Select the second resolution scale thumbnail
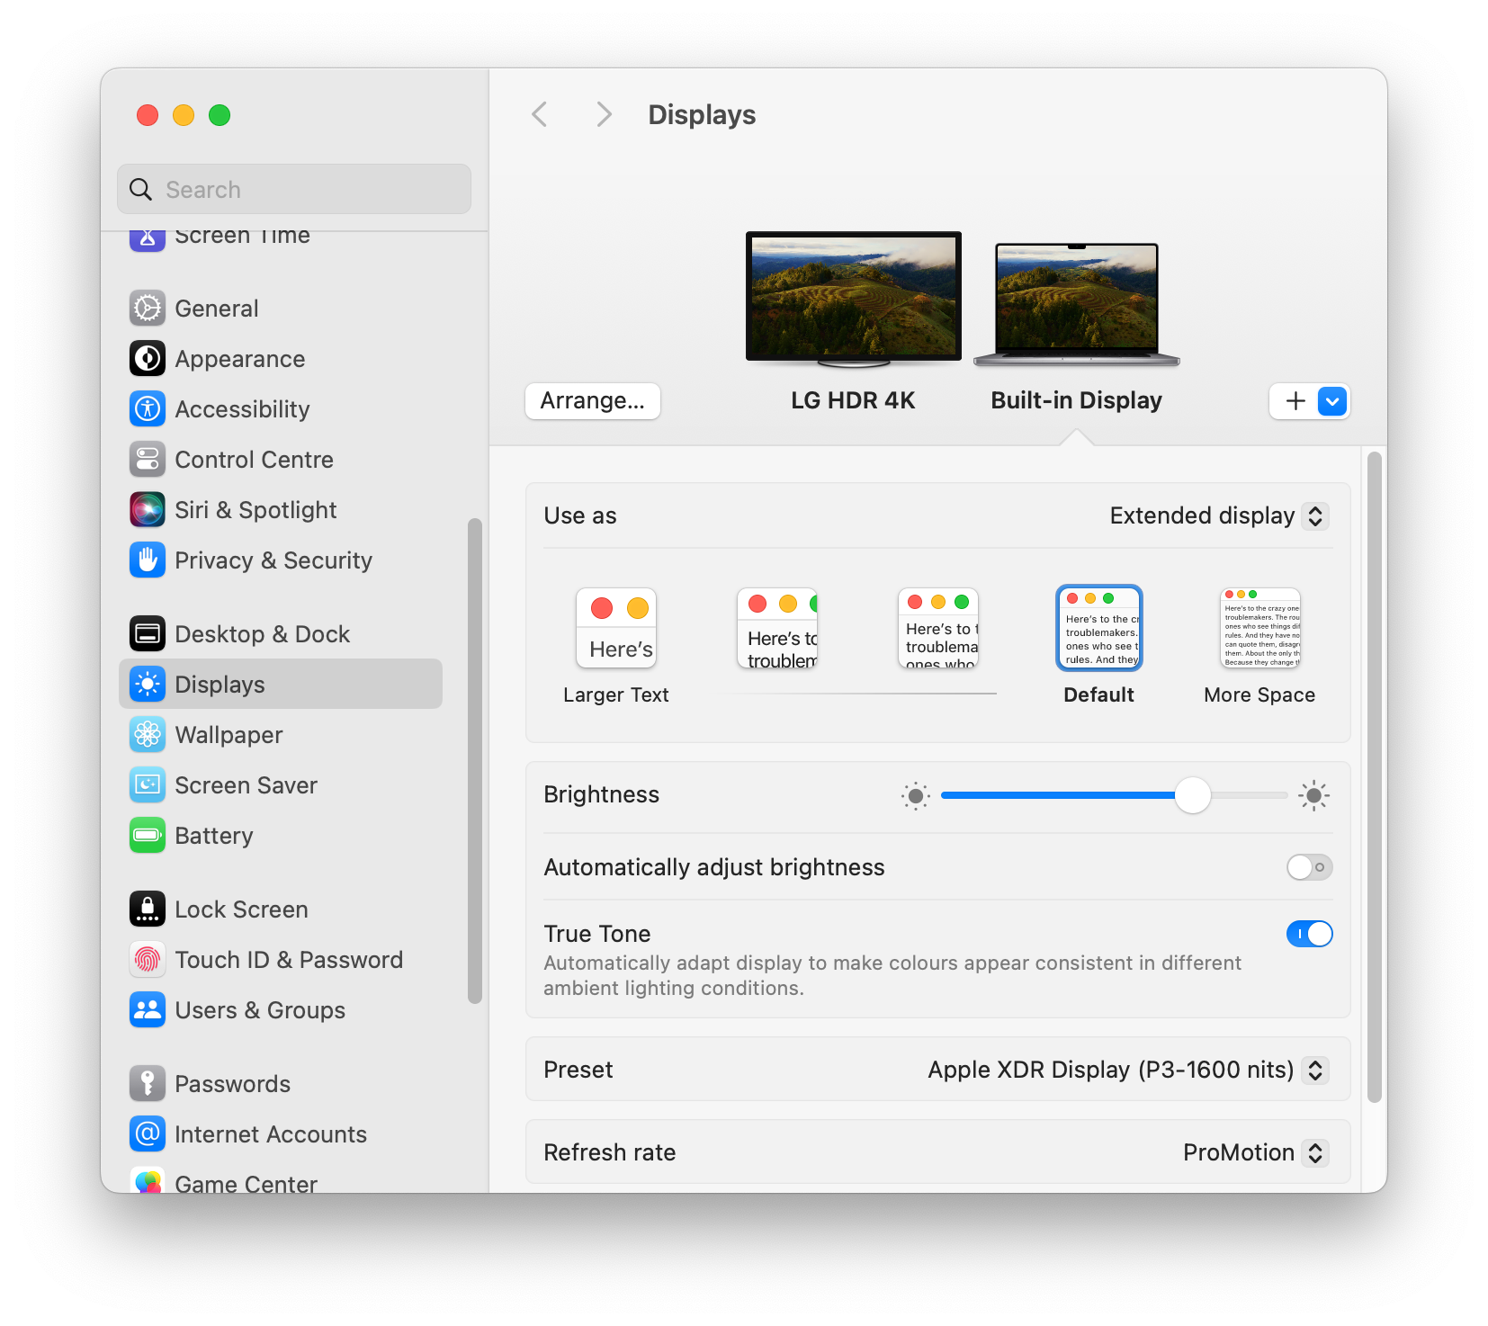This screenshot has height=1326, width=1488. click(777, 628)
